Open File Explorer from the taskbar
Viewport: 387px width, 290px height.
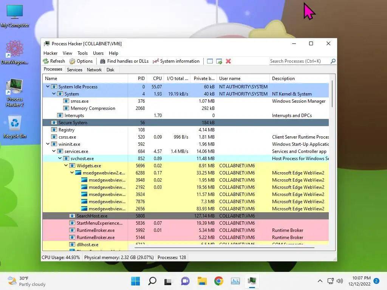point(202,281)
